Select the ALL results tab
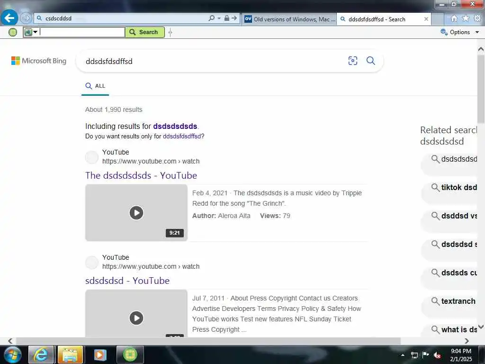This screenshot has width=485, height=364. click(x=95, y=86)
